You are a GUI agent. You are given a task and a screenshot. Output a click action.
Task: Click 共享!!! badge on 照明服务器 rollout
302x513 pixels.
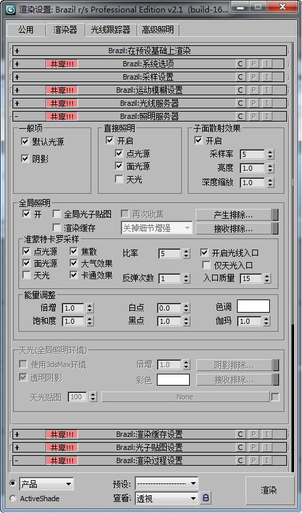point(62,116)
